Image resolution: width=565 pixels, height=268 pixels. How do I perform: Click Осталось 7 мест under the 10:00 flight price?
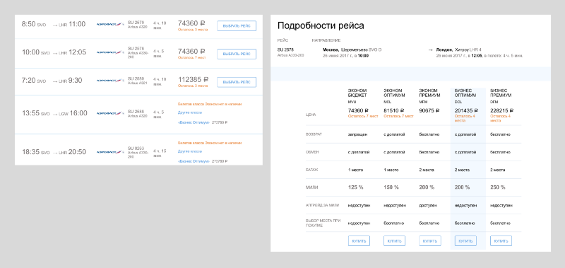point(191,58)
